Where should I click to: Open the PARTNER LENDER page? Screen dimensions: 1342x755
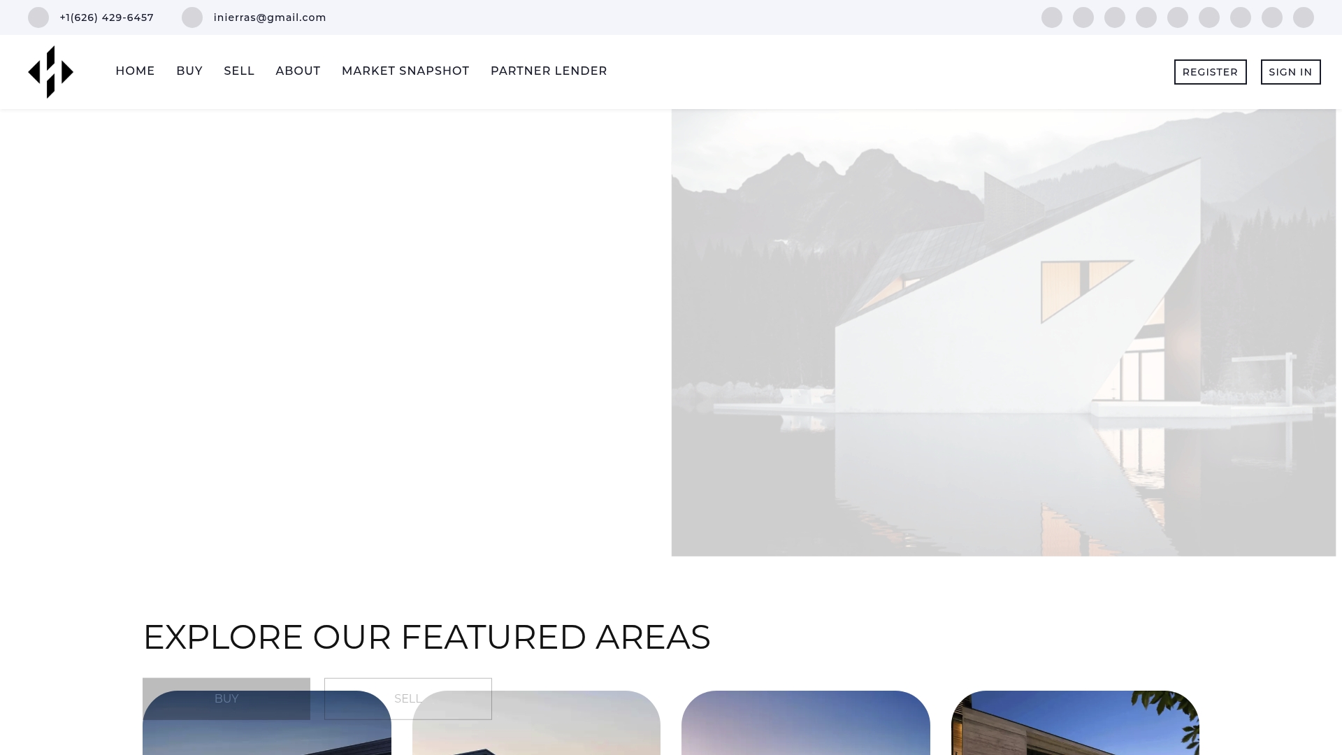point(549,71)
